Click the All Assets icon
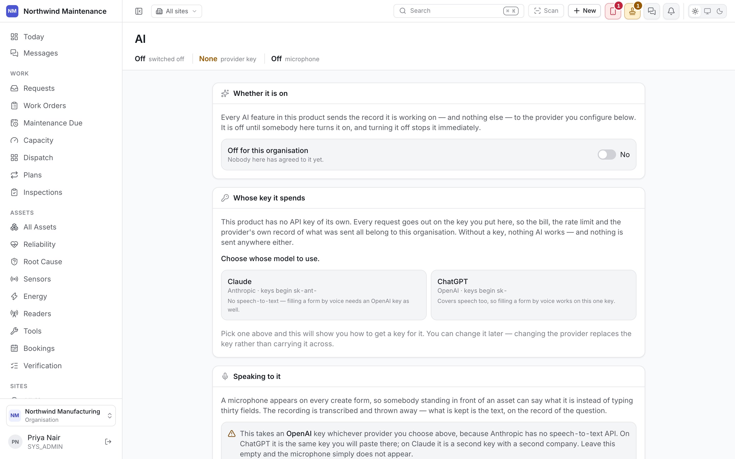This screenshot has height=459, width=735. (x=14, y=227)
